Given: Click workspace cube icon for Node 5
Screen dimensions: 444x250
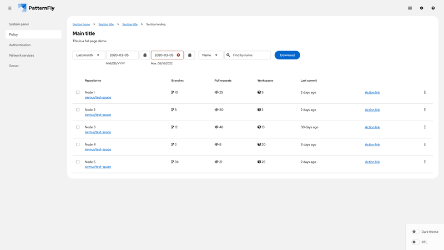Looking at the screenshot, I should point(259,162).
